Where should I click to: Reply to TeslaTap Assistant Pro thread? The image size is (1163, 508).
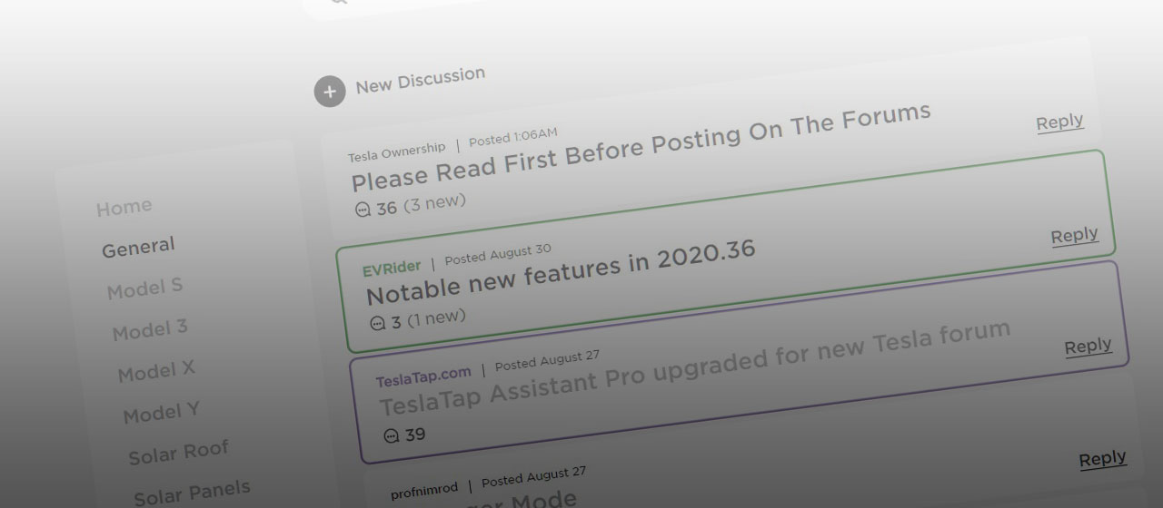[x=1088, y=347]
